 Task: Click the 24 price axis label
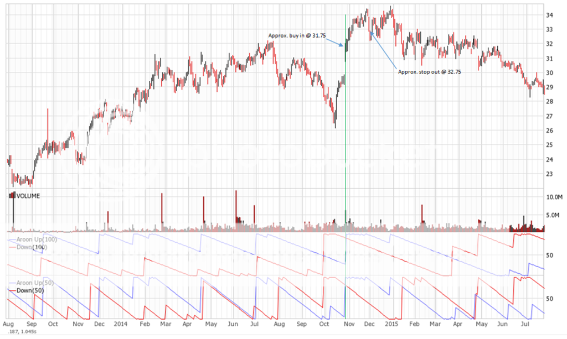point(550,160)
